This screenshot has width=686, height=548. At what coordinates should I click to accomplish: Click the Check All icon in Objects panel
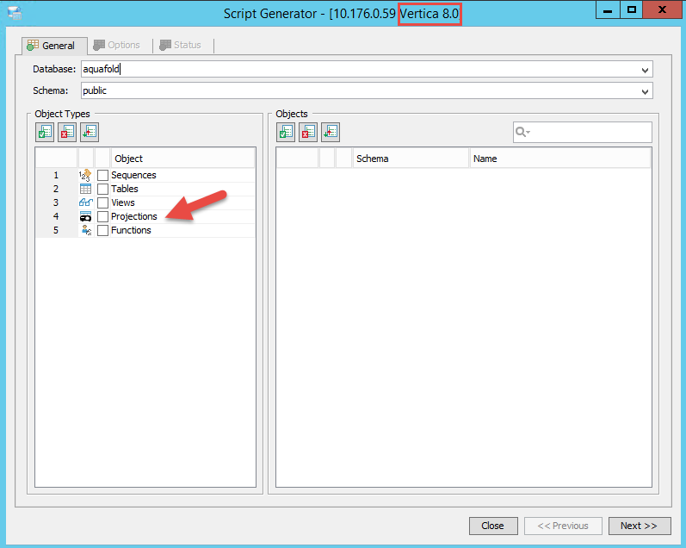click(x=286, y=133)
